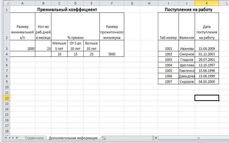This screenshot has height=143, width=229.
Task: Select the cell with surname Сидоров
Action: tap(187, 82)
